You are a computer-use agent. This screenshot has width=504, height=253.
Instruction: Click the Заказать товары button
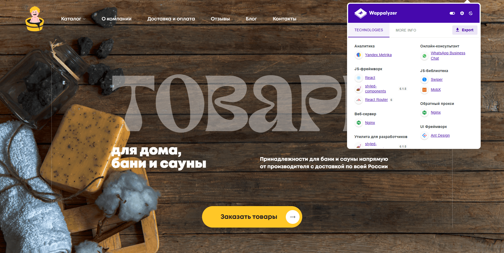pyautogui.click(x=252, y=217)
